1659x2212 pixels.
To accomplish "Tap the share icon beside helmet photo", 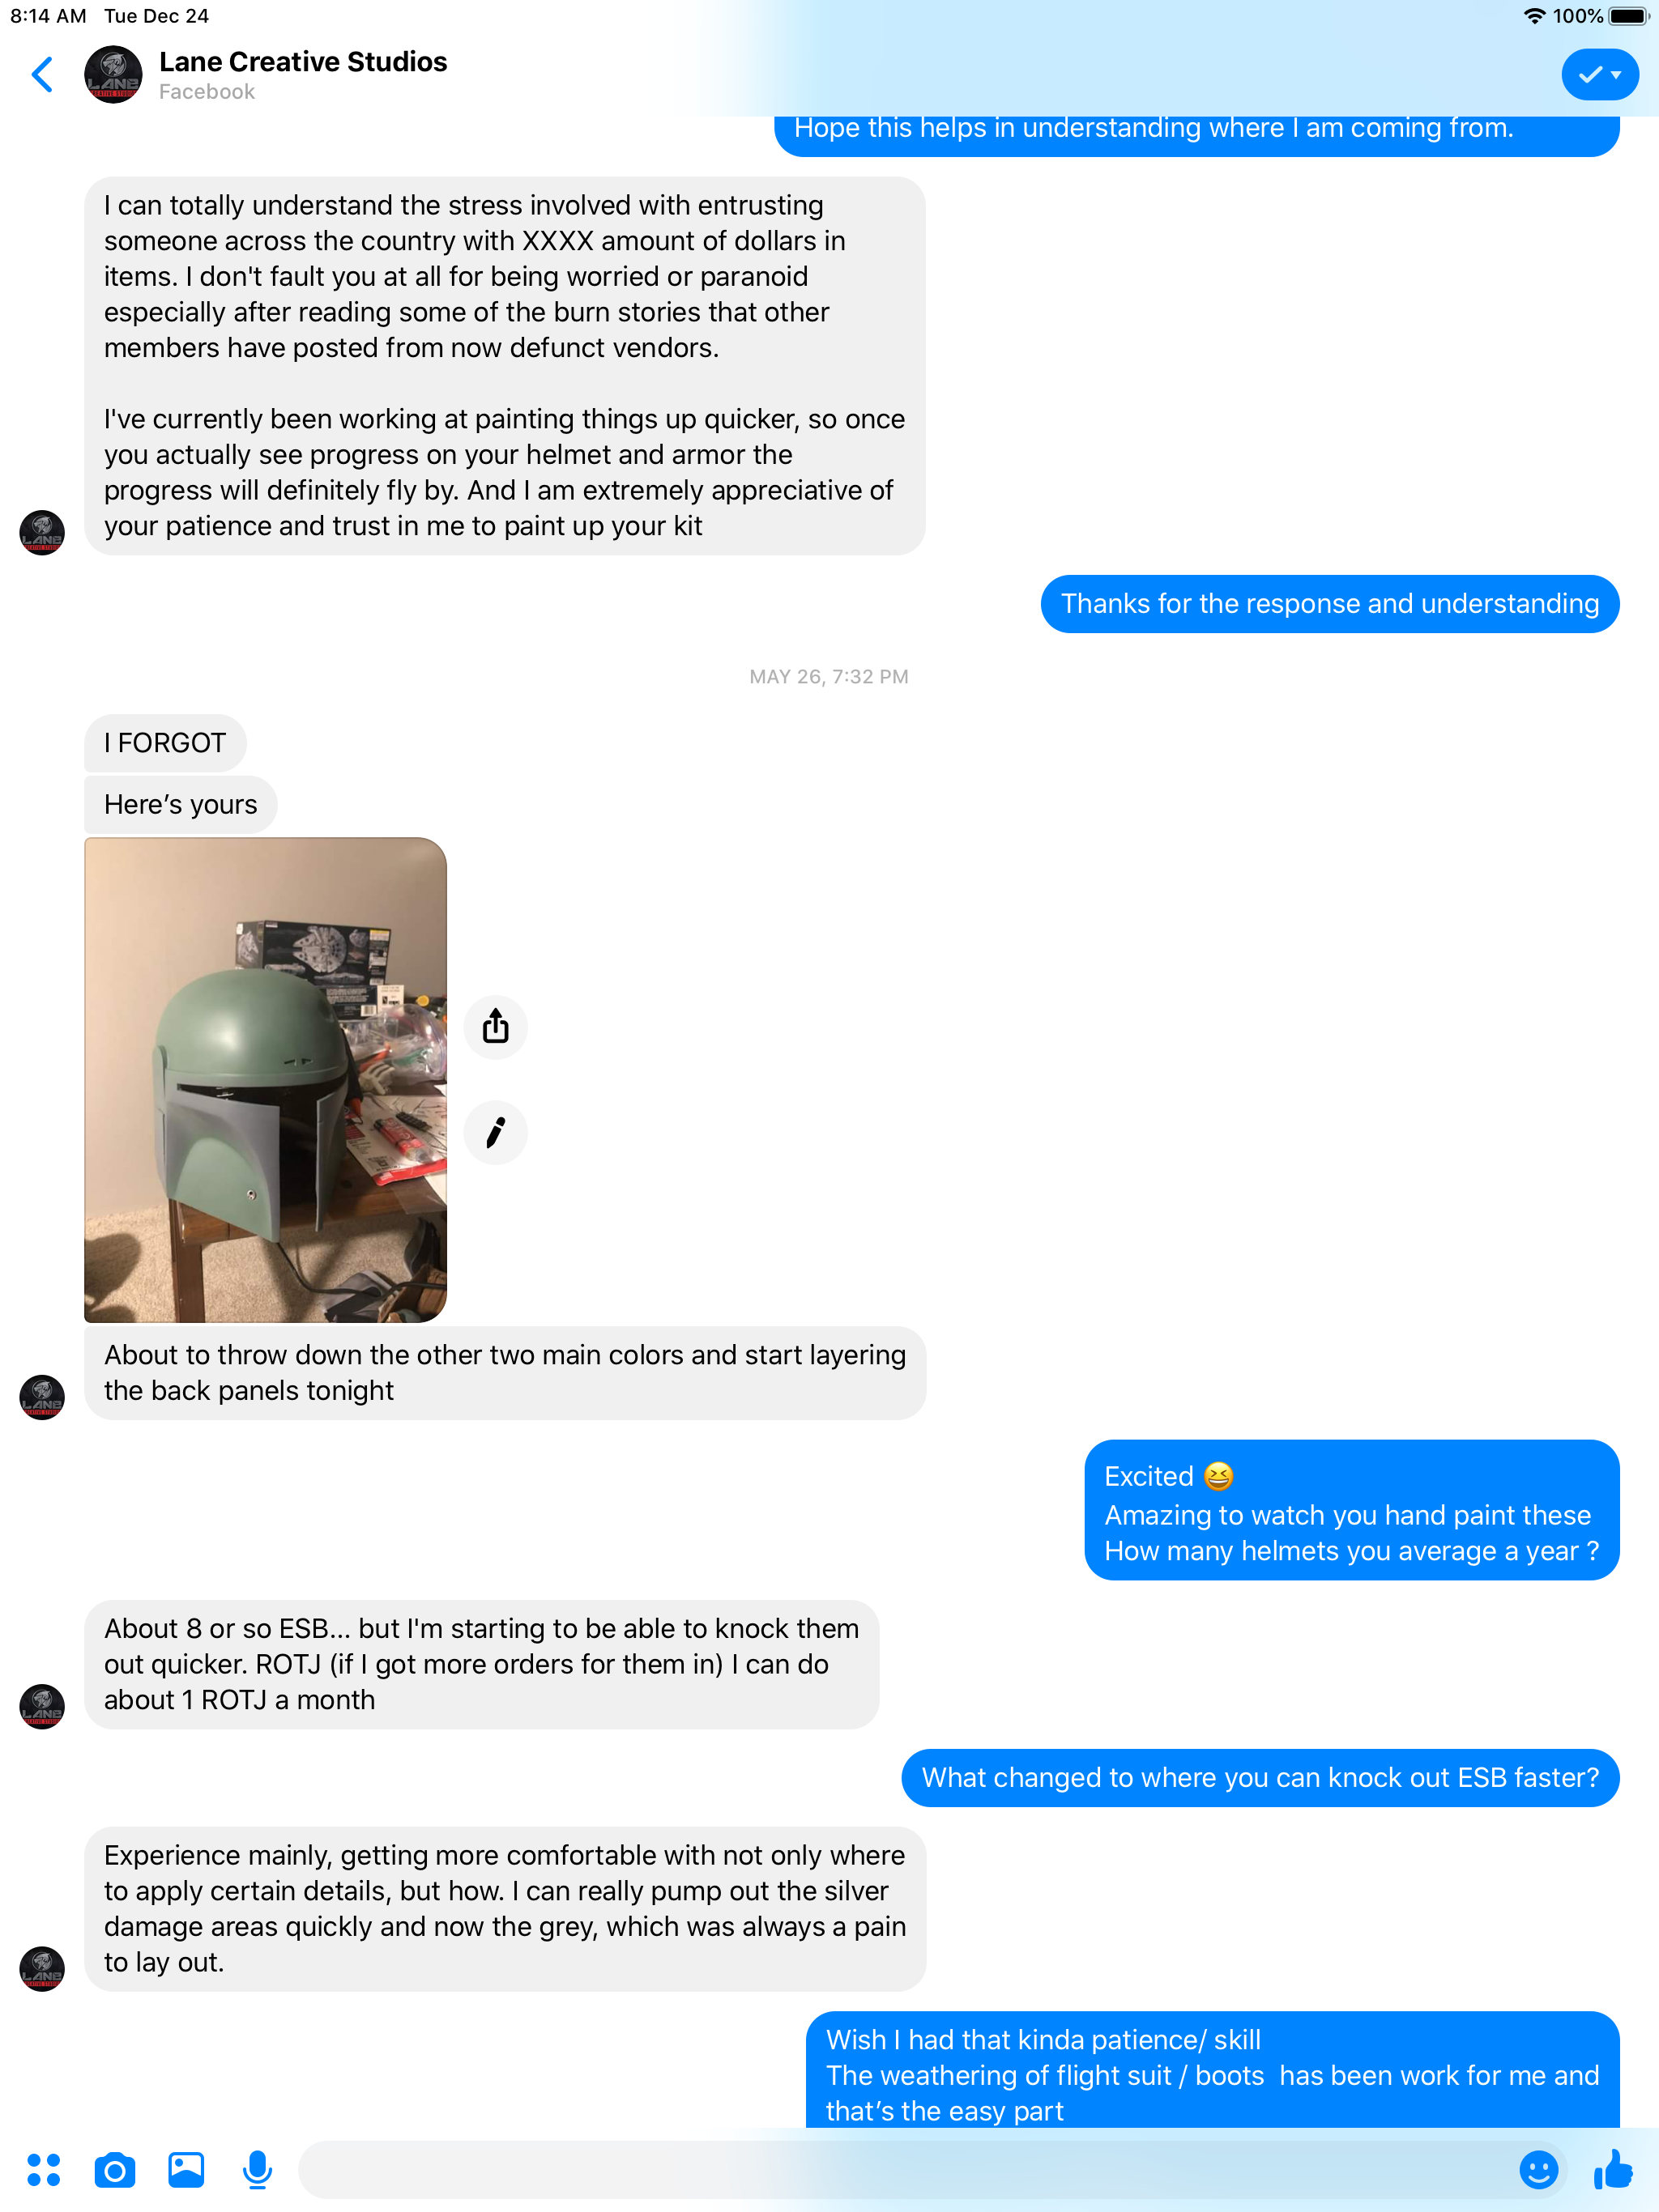I will [495, 1026].
